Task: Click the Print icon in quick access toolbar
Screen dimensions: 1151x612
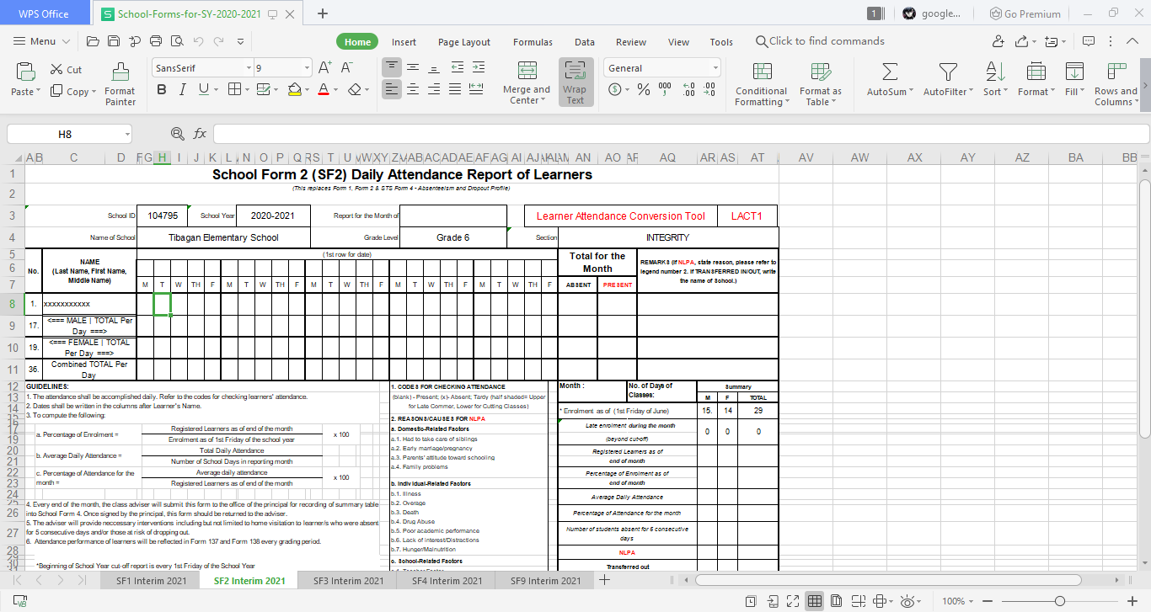Action: coord(156,41)
